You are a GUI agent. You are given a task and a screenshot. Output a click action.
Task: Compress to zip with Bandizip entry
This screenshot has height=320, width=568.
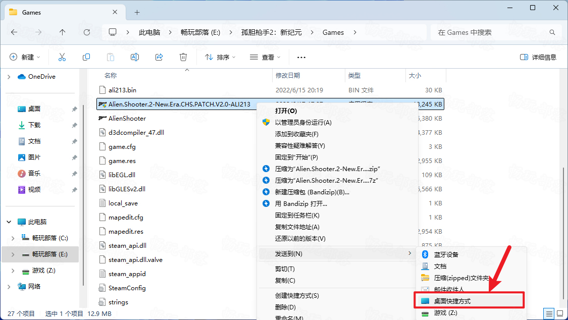(x=338, y=169)
